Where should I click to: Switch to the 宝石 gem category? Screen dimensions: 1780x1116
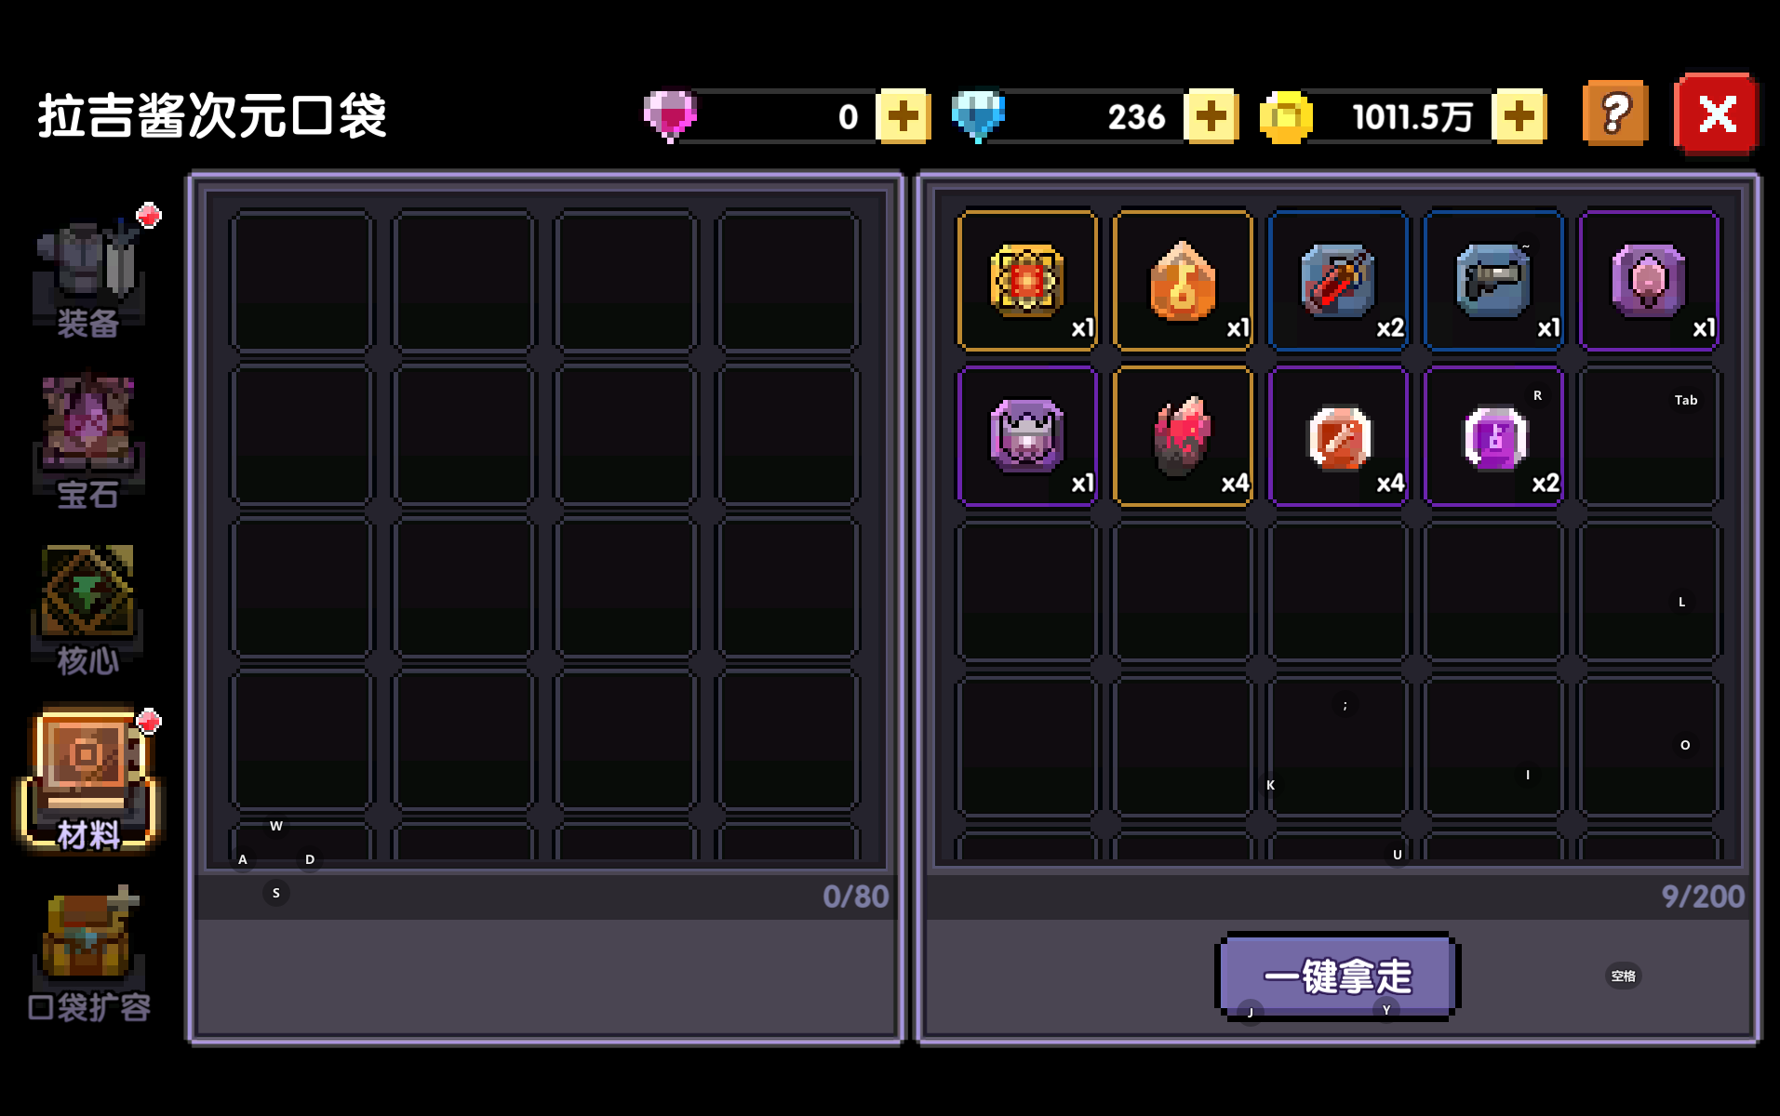(x=88, y=443)
